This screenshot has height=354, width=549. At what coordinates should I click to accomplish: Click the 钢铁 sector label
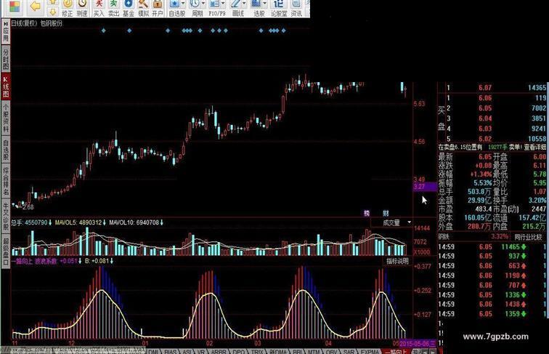[x=444, y=236]
